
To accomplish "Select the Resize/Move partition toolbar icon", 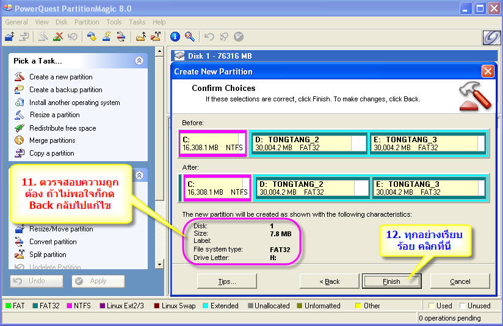I will pos(10,37).
